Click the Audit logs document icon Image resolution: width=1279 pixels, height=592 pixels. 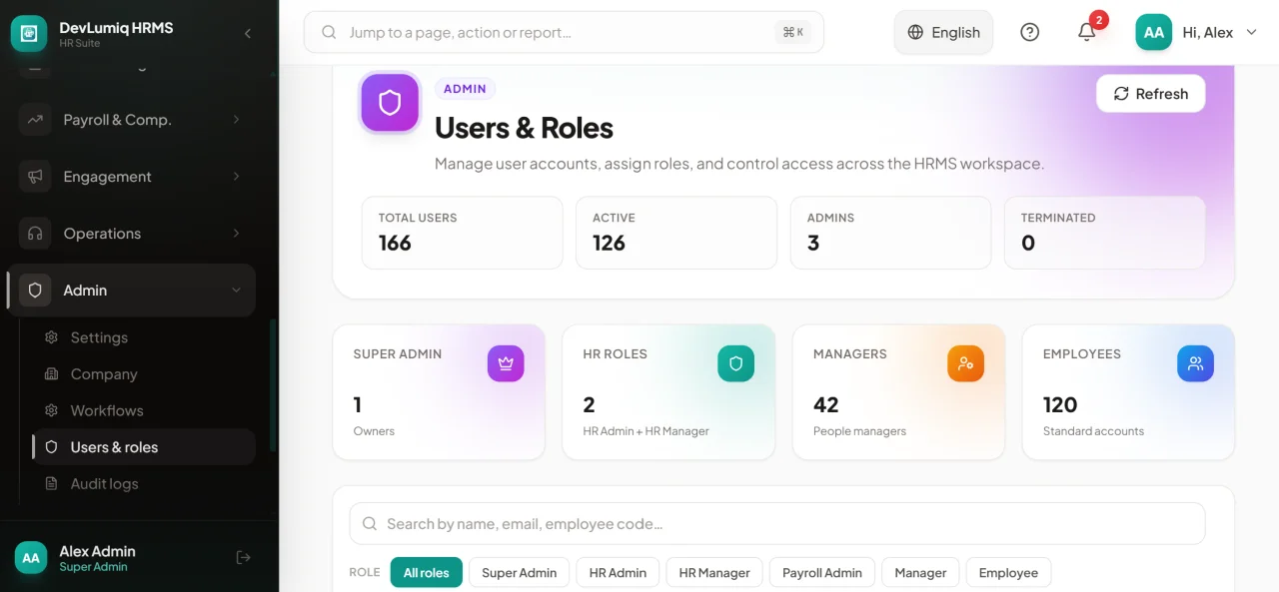51,484
